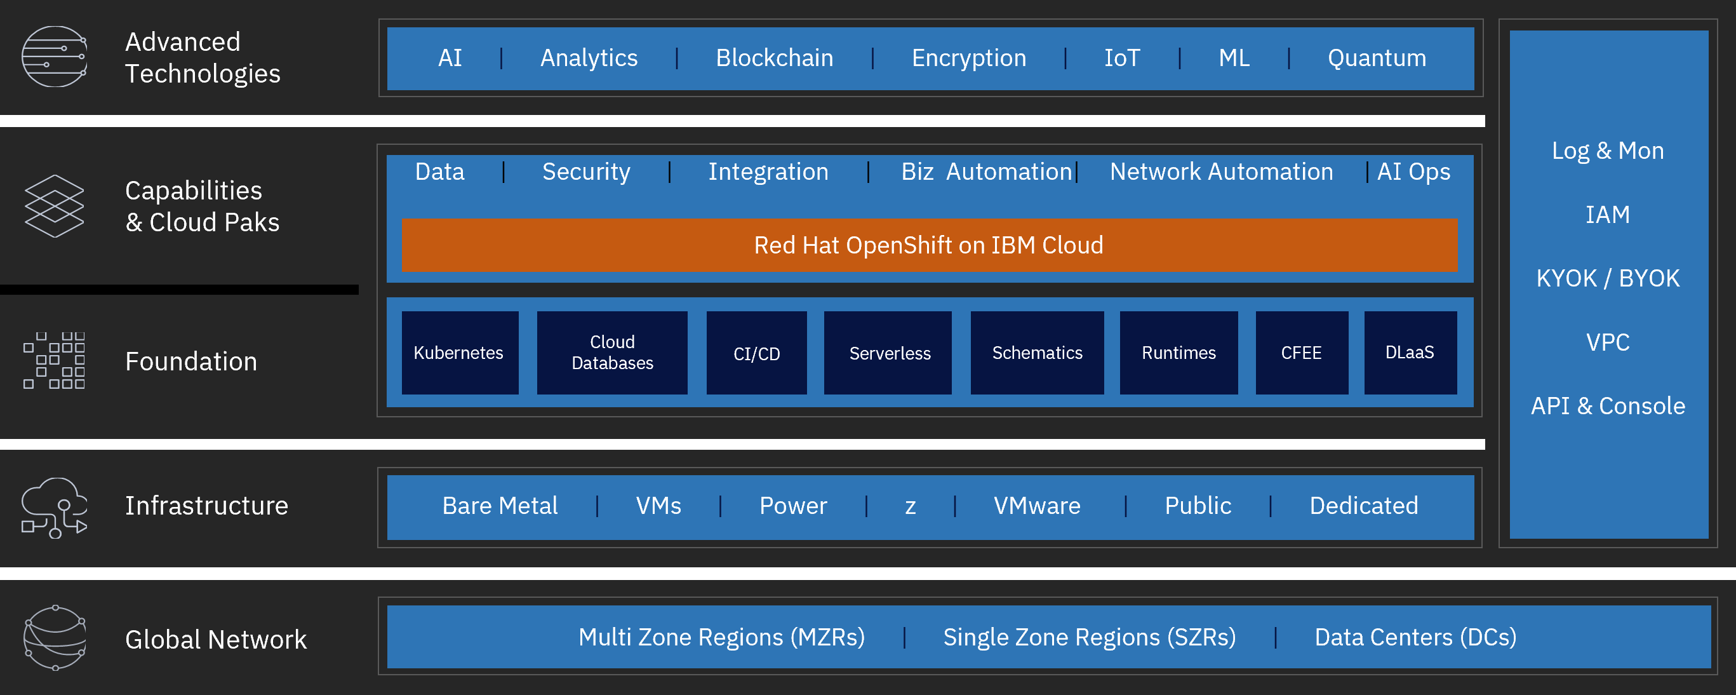Click the 'AI Ops' text

[x=1413, y=173]
